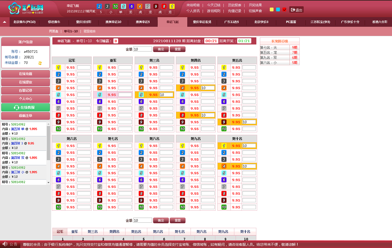Screen dimensions: 392x248
Task: Click the 彩运网 lottery logo
Action: tap(26, 9)
